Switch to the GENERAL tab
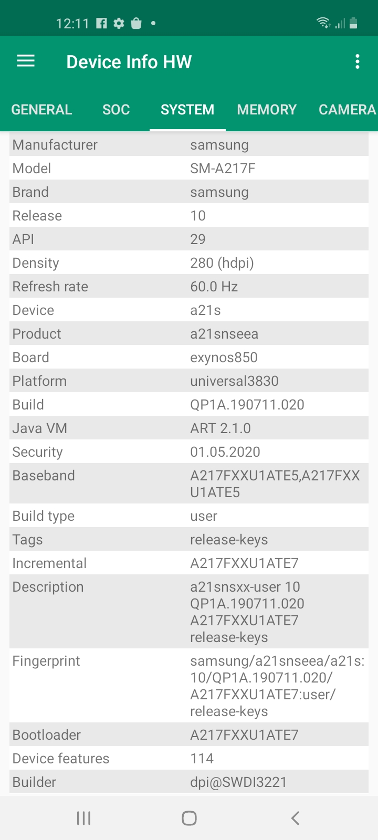 pyautogui.click(x=41, y=109)
